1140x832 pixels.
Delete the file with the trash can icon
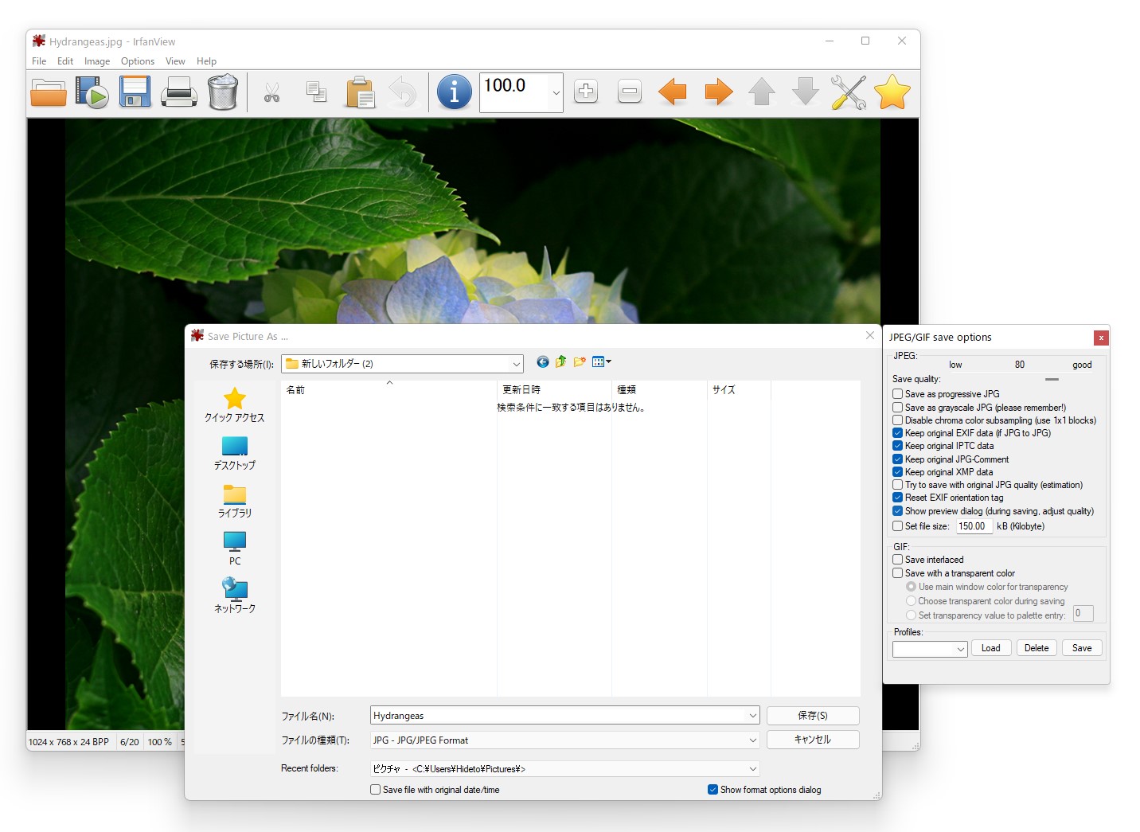click(223, 92)
